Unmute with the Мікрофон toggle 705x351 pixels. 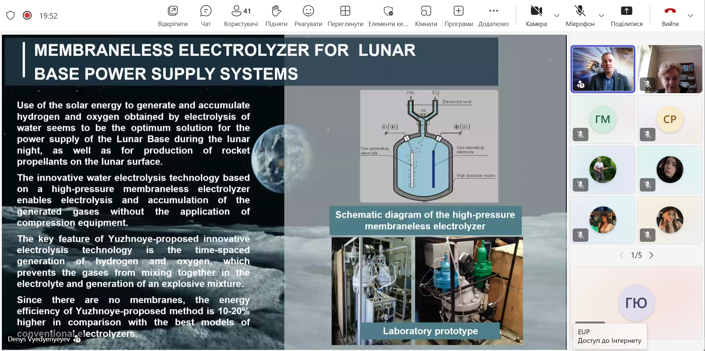click(x=580, y=16)
